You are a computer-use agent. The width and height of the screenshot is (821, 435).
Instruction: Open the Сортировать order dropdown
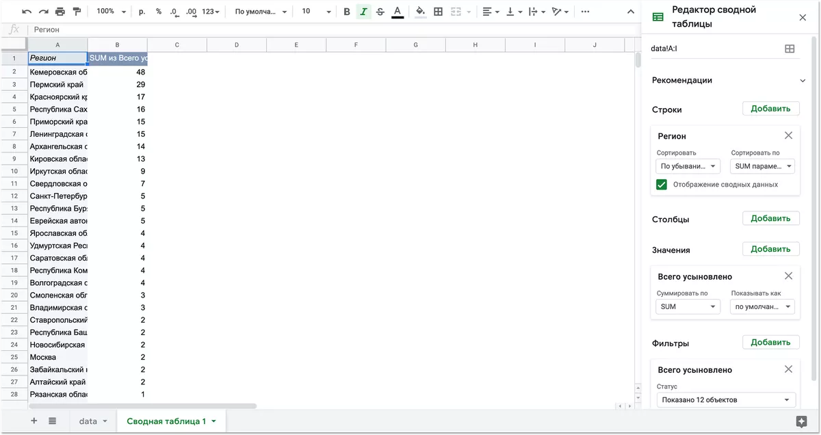[x=688, y=166]
